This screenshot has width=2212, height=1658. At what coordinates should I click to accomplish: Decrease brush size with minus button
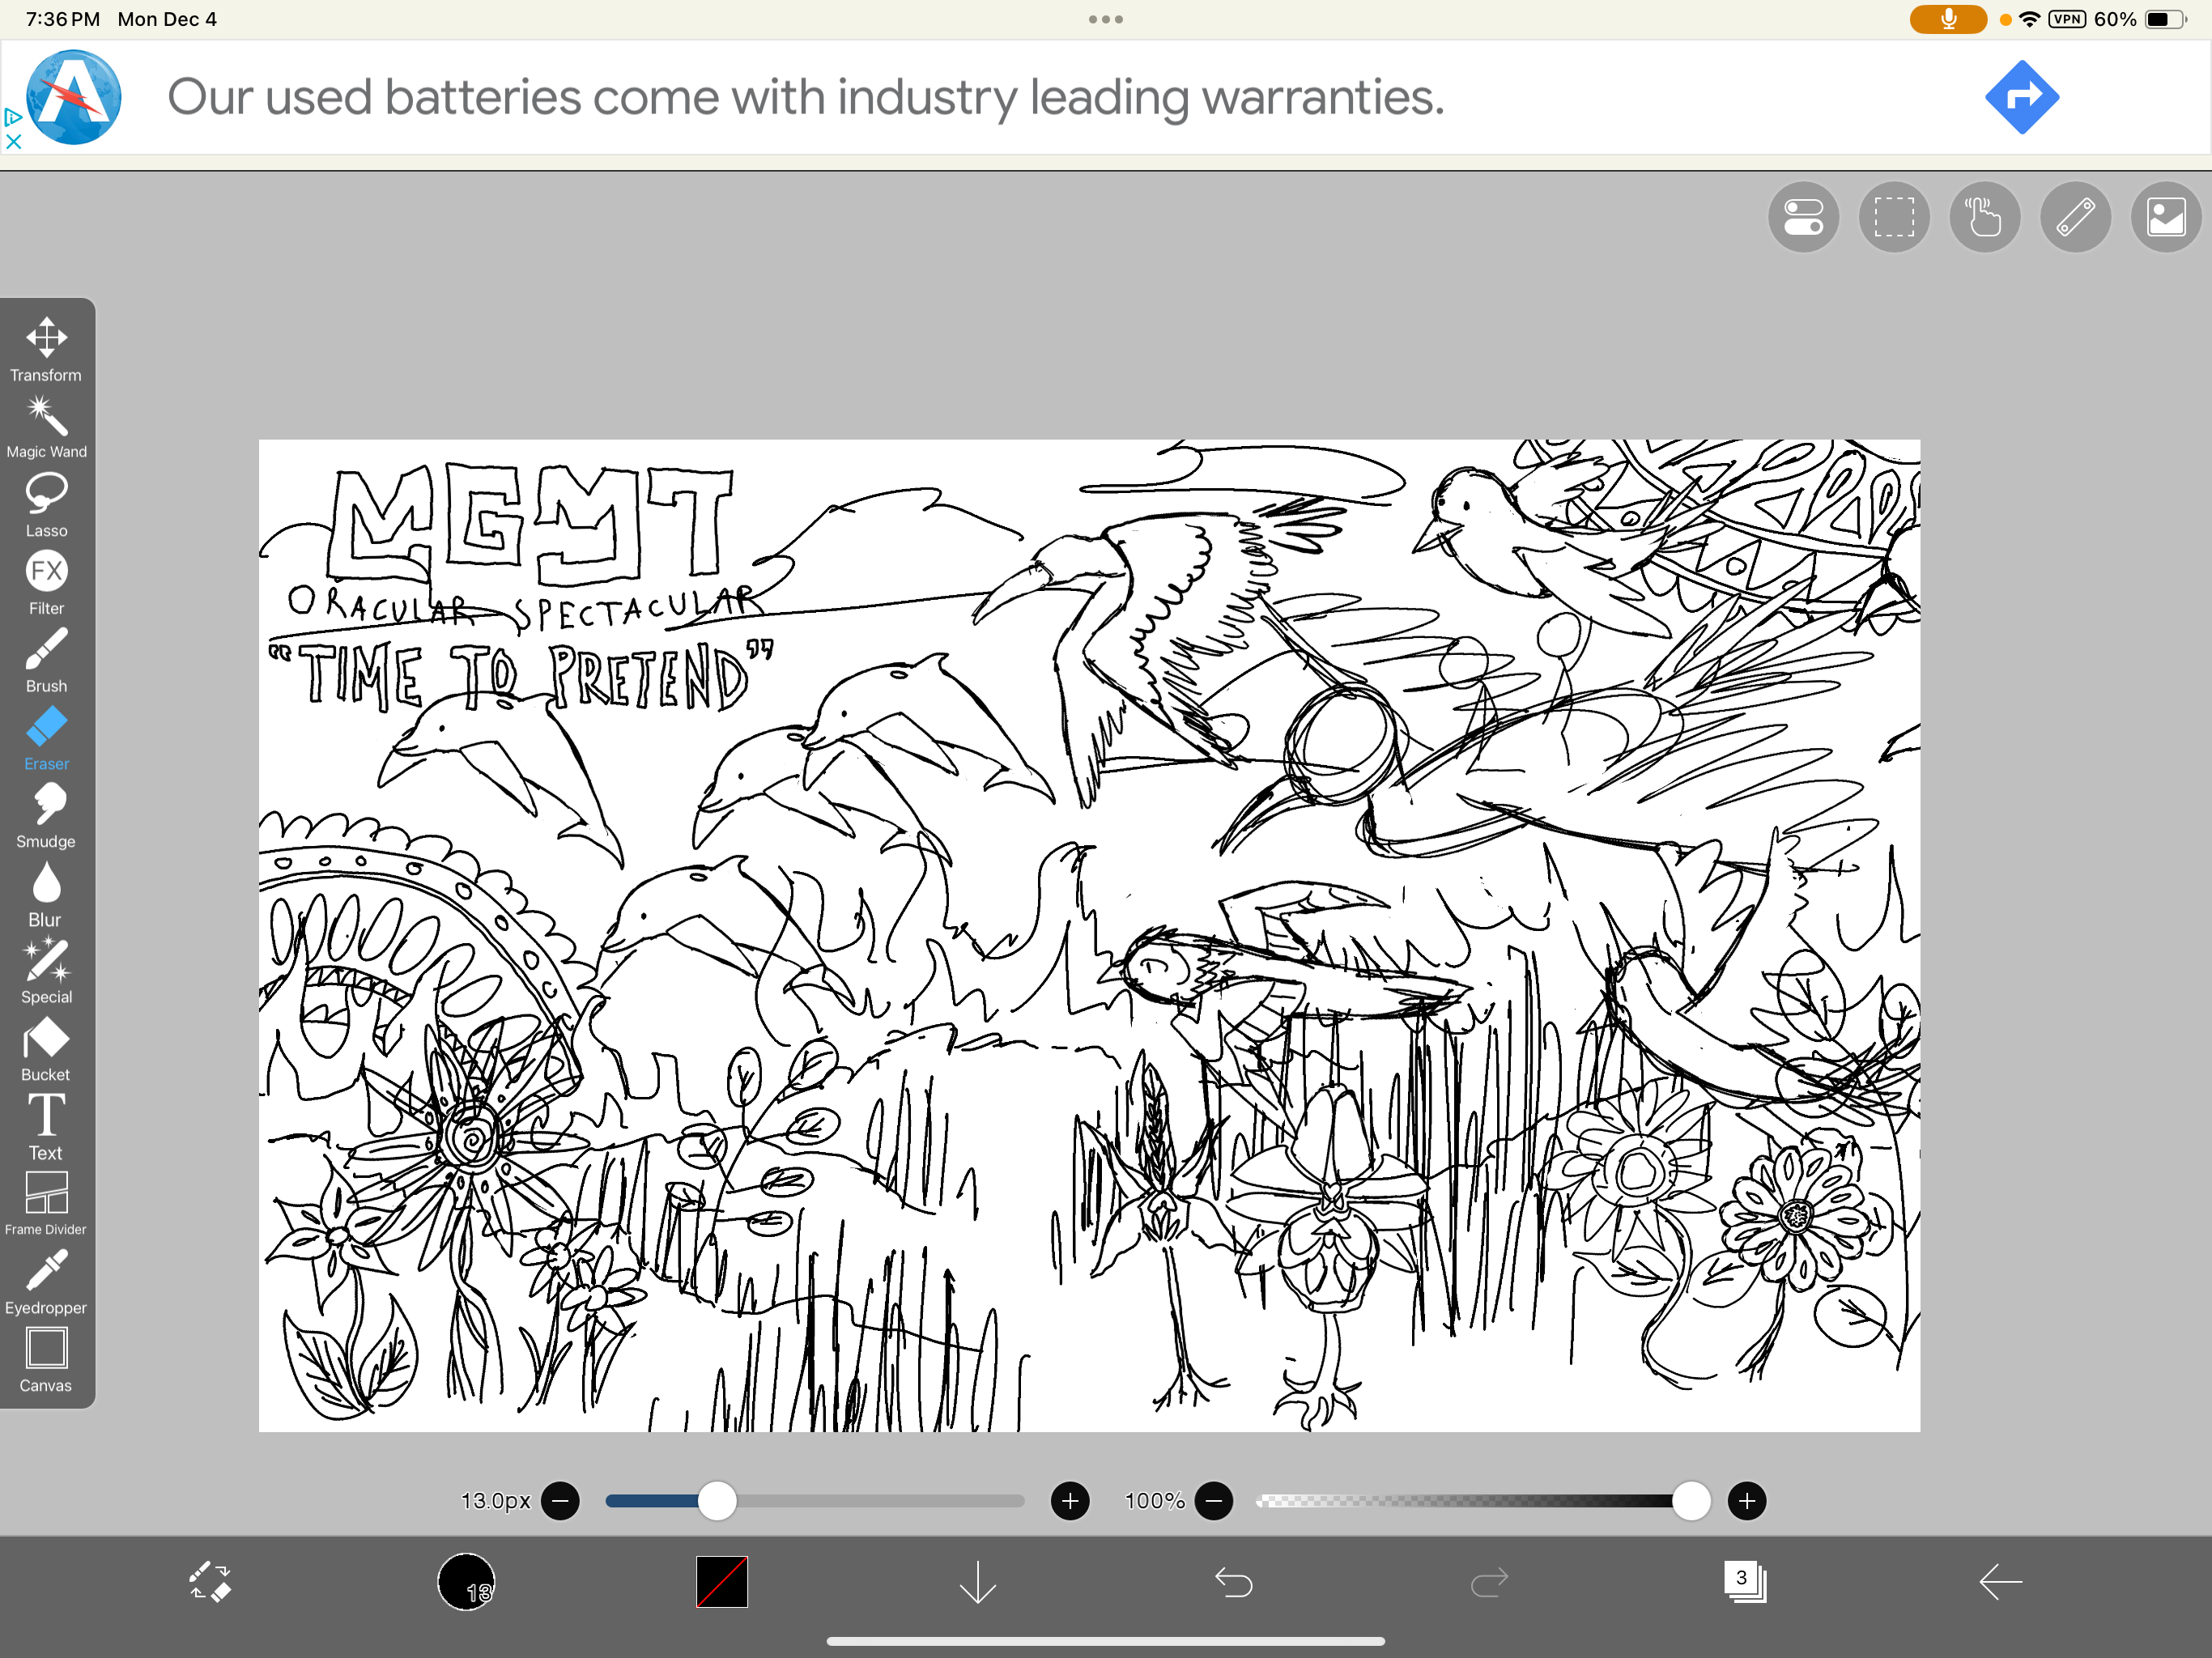(x=560, y=1501)
